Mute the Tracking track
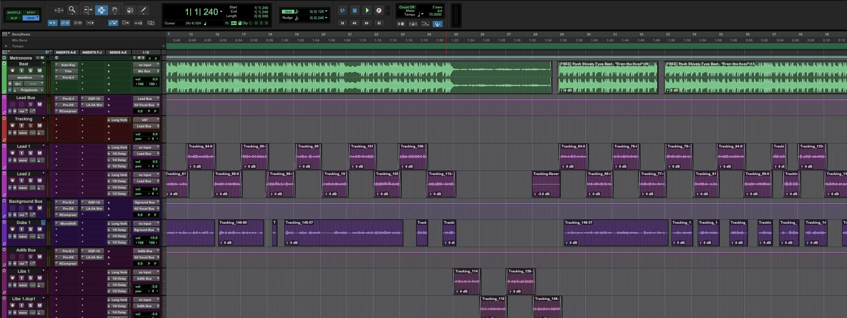This screenshot has height=318, width=847. (x=39, y=126)
